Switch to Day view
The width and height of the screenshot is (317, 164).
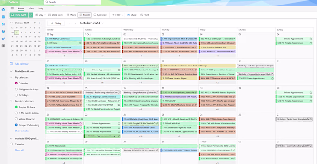39,15
